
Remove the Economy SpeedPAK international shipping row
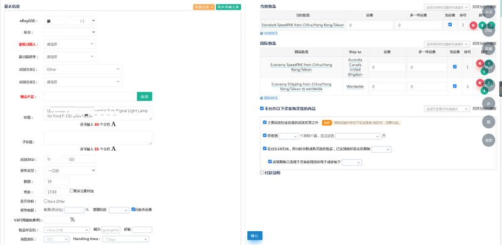pos(479,63)
